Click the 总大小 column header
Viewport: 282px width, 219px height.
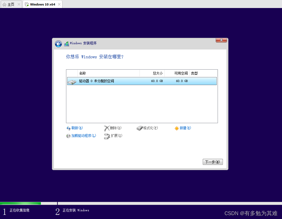tap(152, 73)
